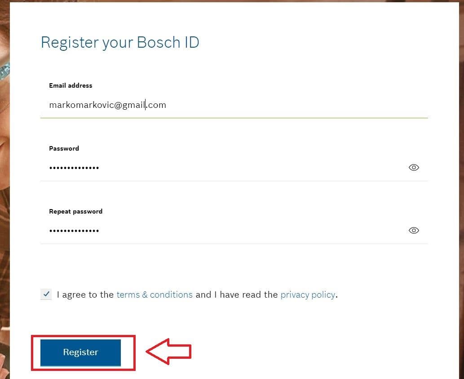Click the red arrow pointing at Register

pos(169,352)
